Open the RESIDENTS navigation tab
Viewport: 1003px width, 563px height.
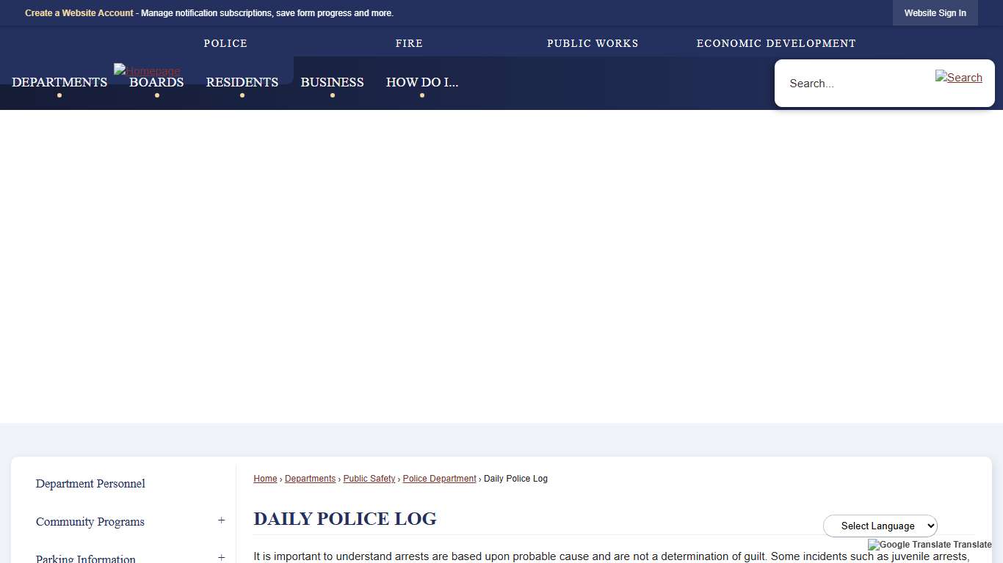242,82
